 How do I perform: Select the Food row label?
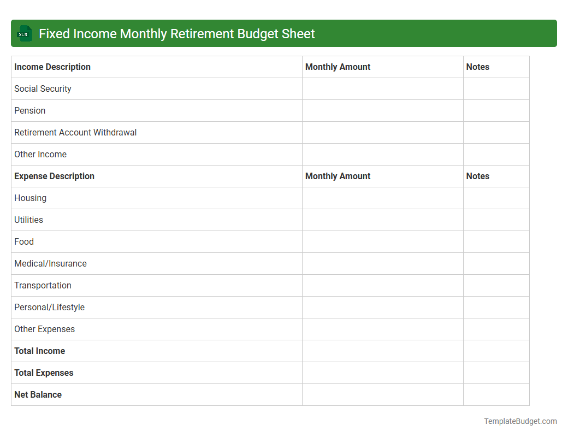pyautogui.click(x=24, y=241)
